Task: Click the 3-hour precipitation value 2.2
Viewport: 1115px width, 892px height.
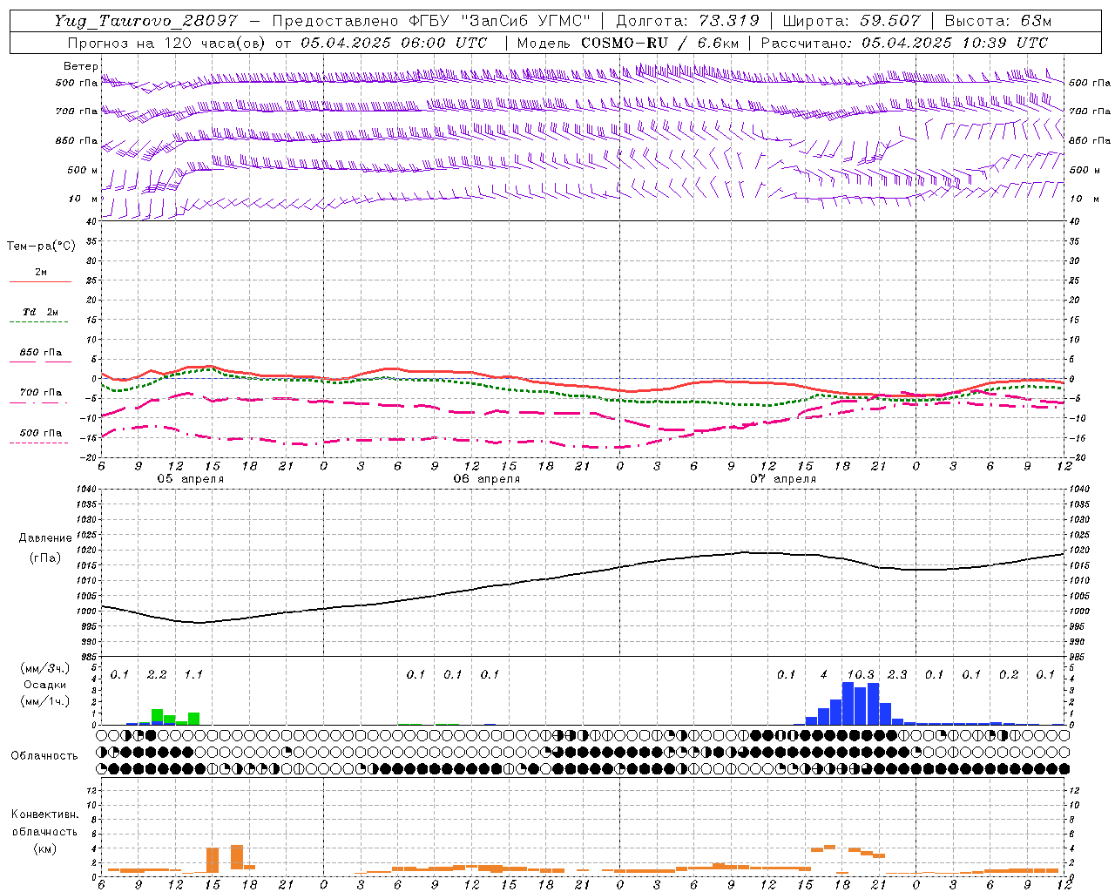Action: point(157,674)
